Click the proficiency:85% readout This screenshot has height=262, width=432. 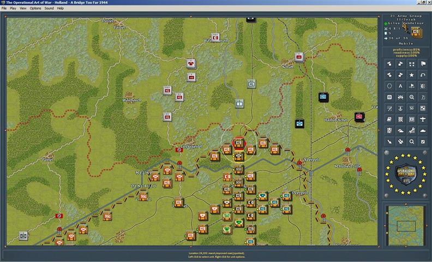point(406,50)
